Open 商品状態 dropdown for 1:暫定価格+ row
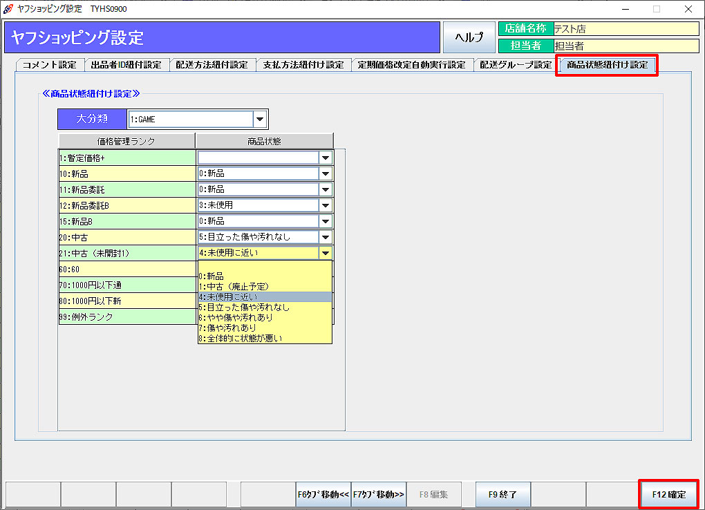 click(x=326, y=158)
